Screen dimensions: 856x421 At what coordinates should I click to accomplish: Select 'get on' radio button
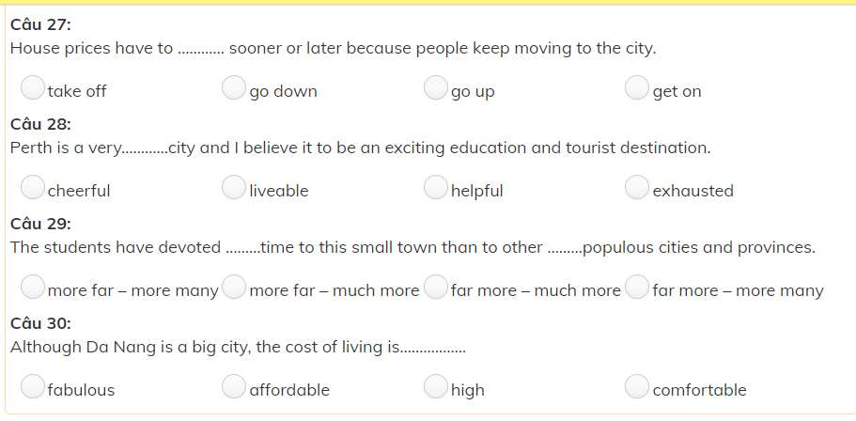637,88
